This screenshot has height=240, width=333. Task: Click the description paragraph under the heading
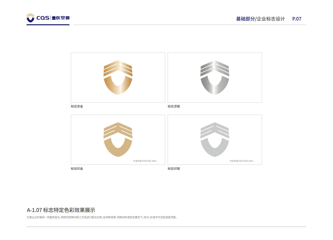point(102,217)
